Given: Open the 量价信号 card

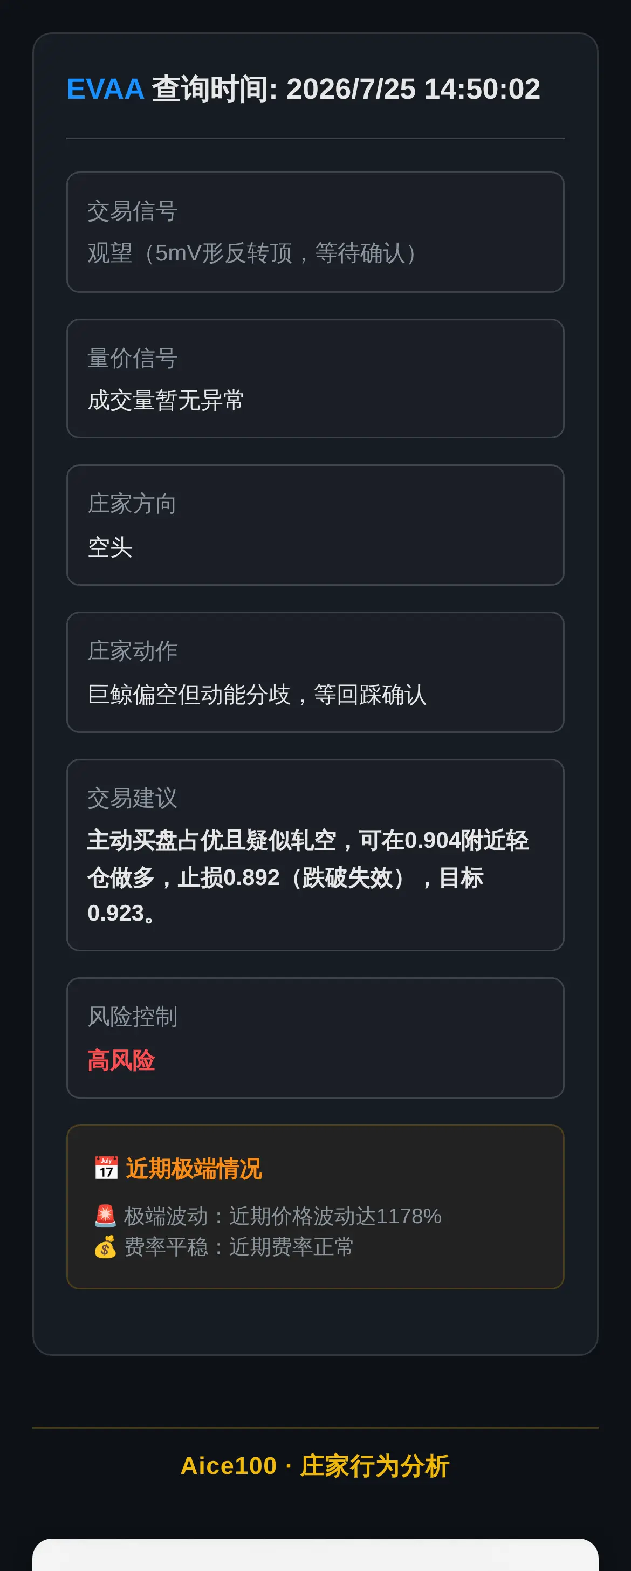Looking at the screenshot, I should pos(315,379).
